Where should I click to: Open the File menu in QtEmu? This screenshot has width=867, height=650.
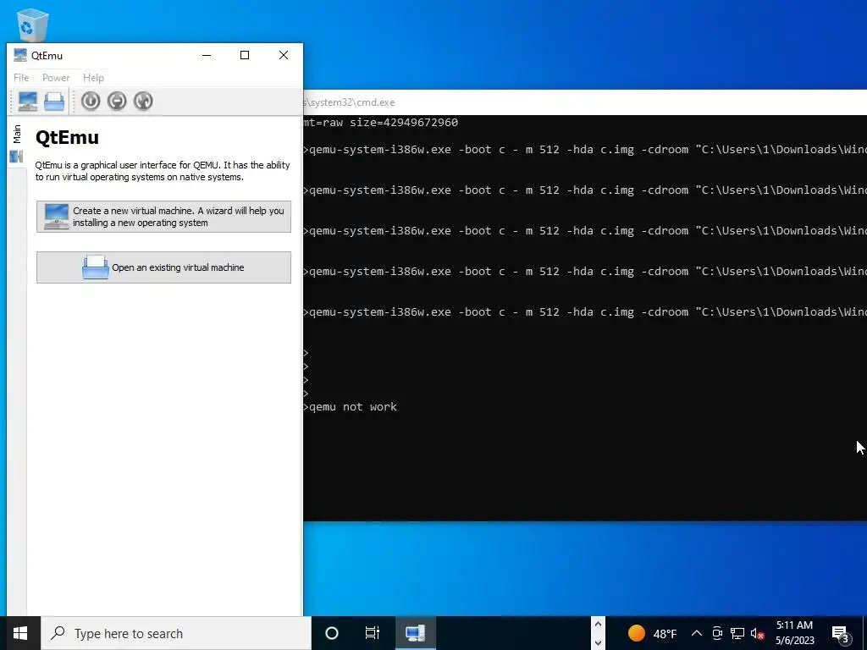(21, 78)
